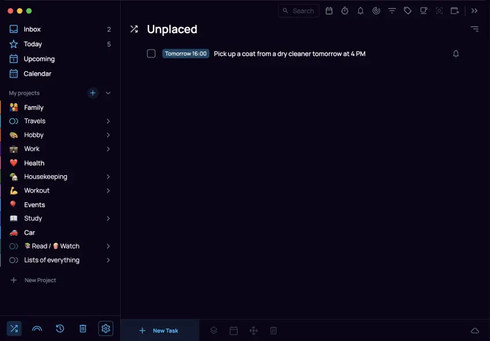Collapse the My projects section
Viewport: 490px width, 341px height.
[108, 93]
